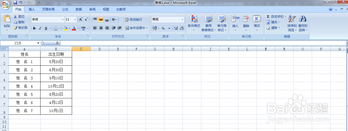Image resolution: width=348 pixels, height=131 pixels.
Task: Decrease decimal places
Action: pos(182,28)
